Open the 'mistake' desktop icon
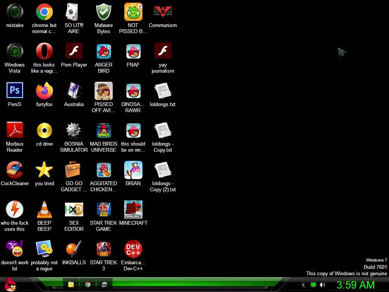The width and height of the screenshot is (389, 292). tap(15, 12)
